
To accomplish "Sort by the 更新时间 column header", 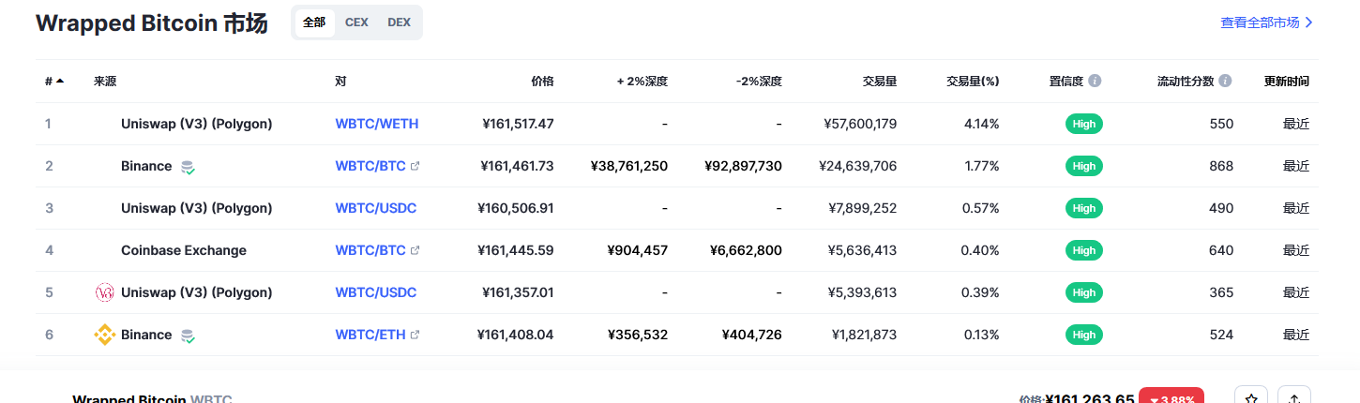I will pyautogui.click(x=1287, y=82).
